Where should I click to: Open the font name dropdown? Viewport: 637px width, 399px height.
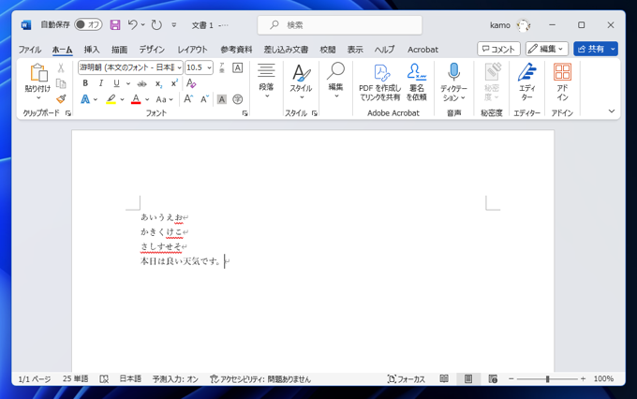[x=179, y=67]
